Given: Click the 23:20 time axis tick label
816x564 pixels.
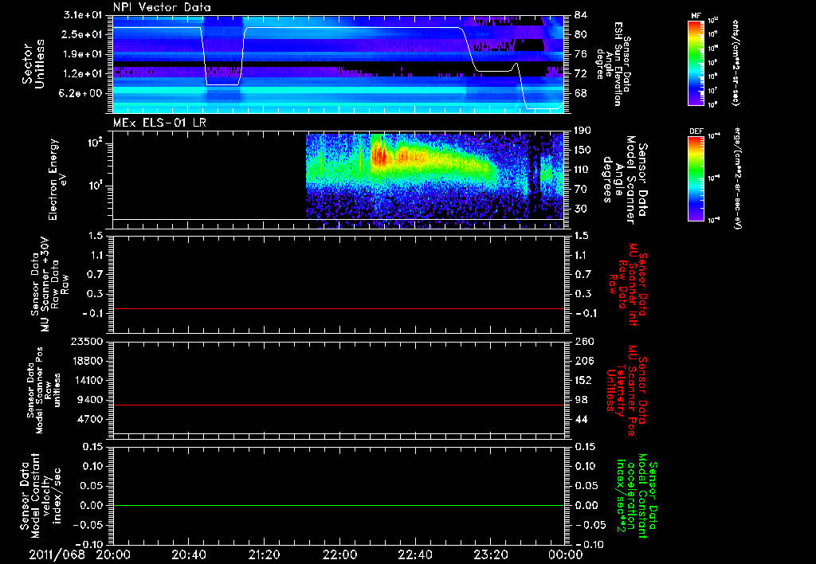Looking at the screenshot, I should coord(490,554).
